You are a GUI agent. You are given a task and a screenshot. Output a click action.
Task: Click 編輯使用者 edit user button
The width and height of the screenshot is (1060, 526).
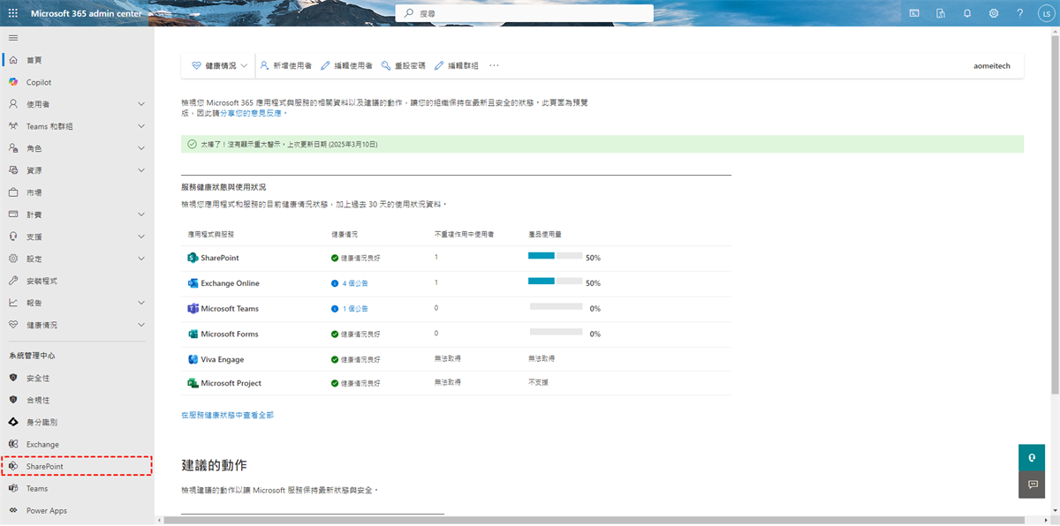click(x=346, y=65)
